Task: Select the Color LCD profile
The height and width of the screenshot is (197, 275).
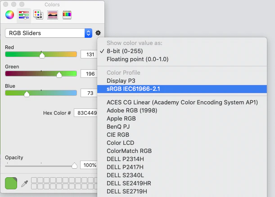Action: [x=182, y=143]
